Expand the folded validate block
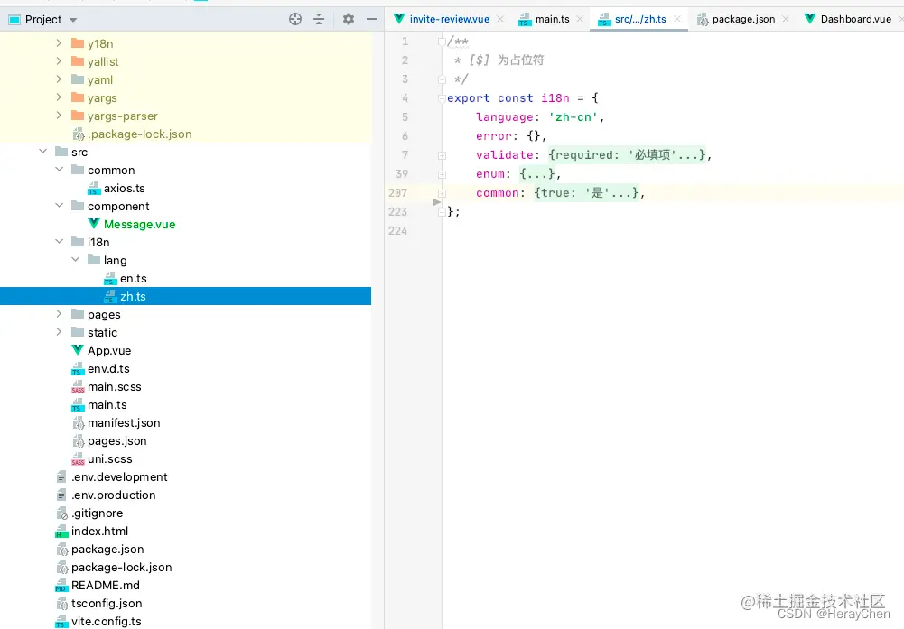The image size is (904, 629). [x=442, y=155]
